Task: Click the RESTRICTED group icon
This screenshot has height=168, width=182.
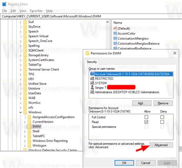Action: click(92, 78)
